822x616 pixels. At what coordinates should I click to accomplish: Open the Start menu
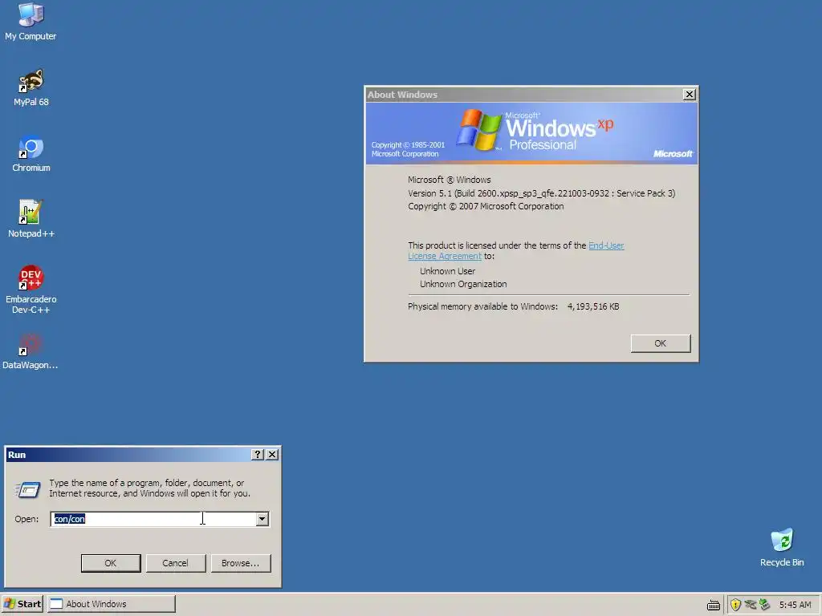click(22, 604)
